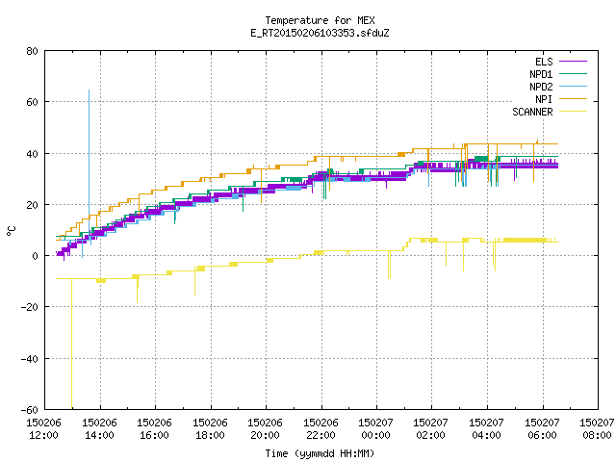
Task: Click the y-axis value 60
Action: pyautogui.click(x=32, y=102)
